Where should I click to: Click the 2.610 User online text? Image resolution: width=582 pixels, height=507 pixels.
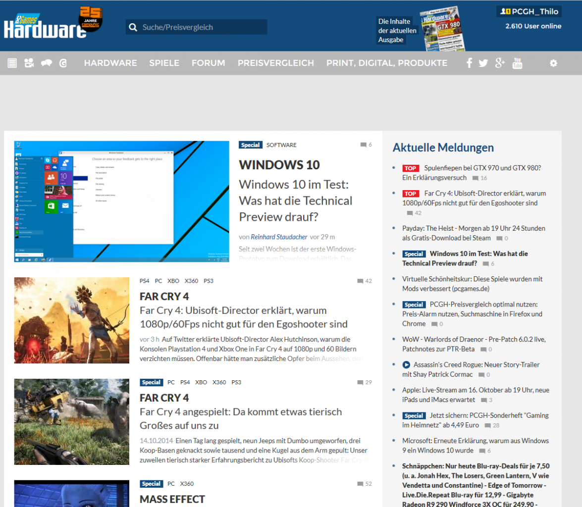point(533,26)
